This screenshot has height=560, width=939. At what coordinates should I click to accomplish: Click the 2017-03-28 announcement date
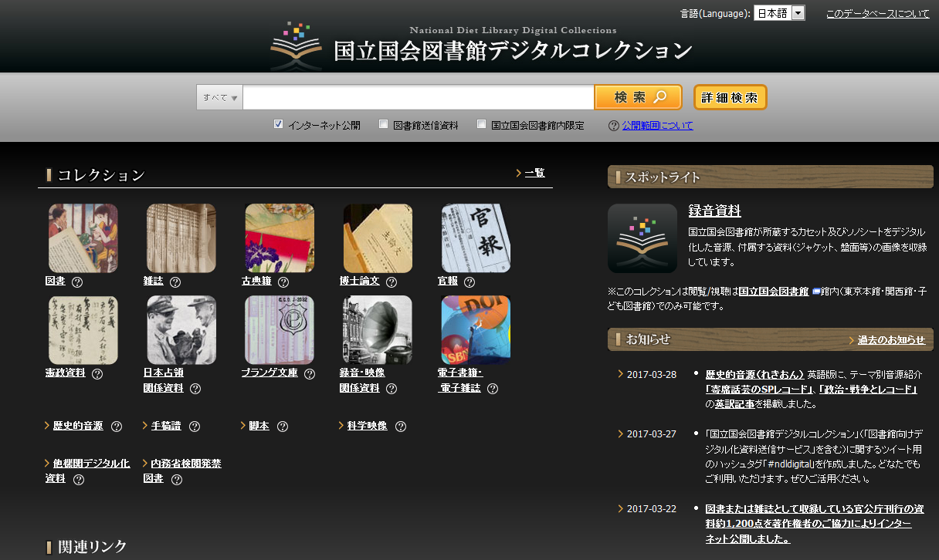pos(652,375)
